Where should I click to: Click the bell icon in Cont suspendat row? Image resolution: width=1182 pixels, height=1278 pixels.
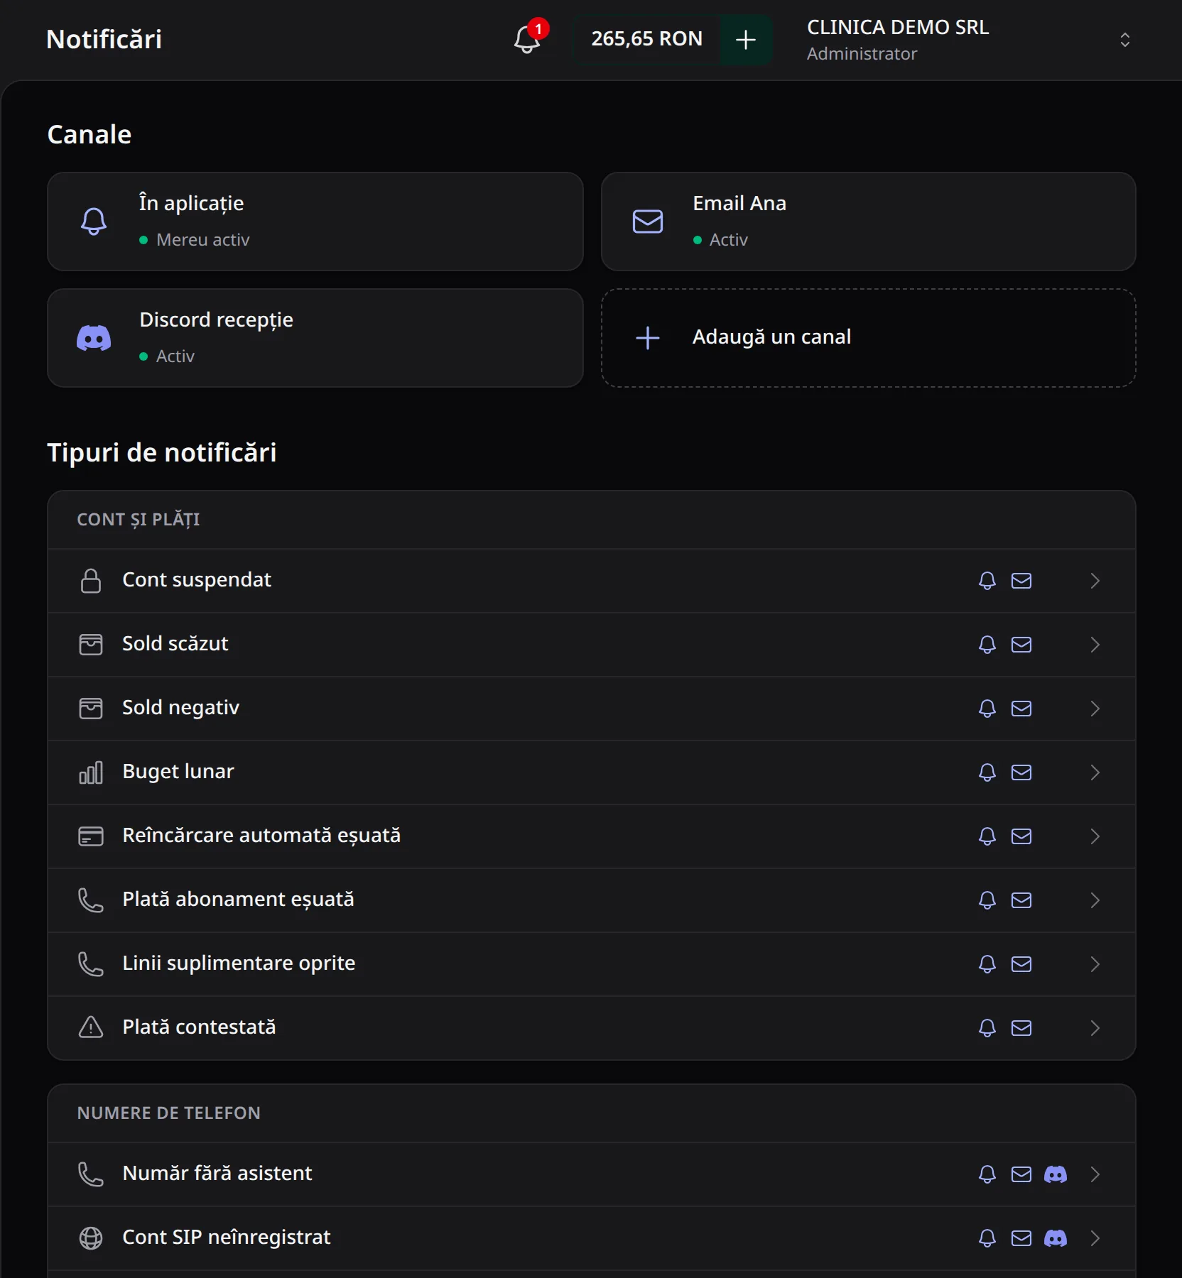[x=987, y=581]
